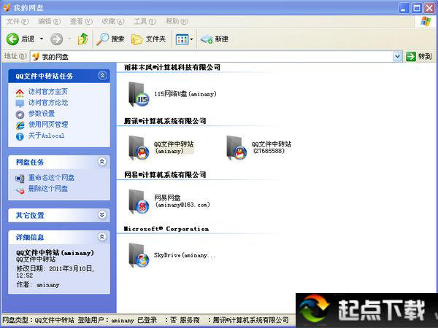The image size is (438, 328).
Task: Click the Microsoft Corporation group header
Action: pyautogui.click(x=166, y=229)
